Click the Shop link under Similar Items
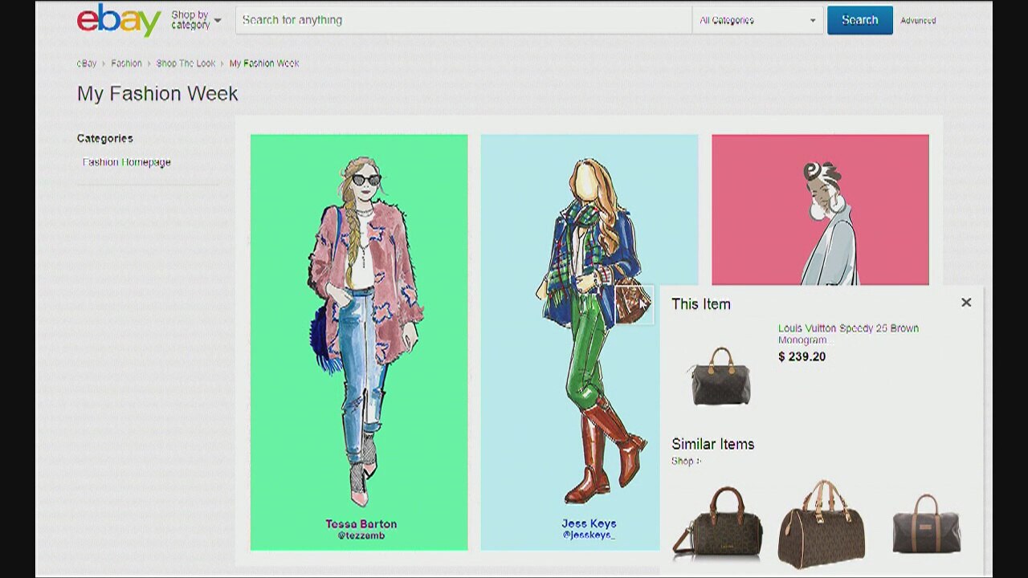 (x=685, y=461)
